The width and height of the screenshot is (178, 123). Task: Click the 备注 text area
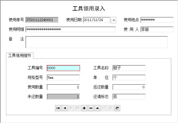coord(97,42)
